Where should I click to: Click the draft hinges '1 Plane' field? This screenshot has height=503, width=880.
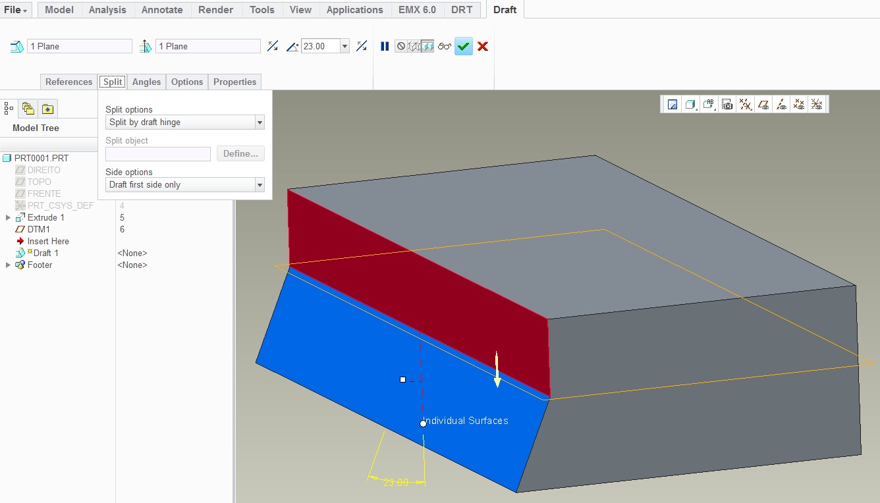(x=80, y=46)
